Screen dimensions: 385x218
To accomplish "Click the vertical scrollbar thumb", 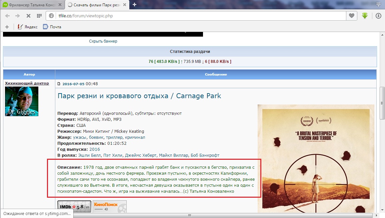I will (x=382, y=103).
